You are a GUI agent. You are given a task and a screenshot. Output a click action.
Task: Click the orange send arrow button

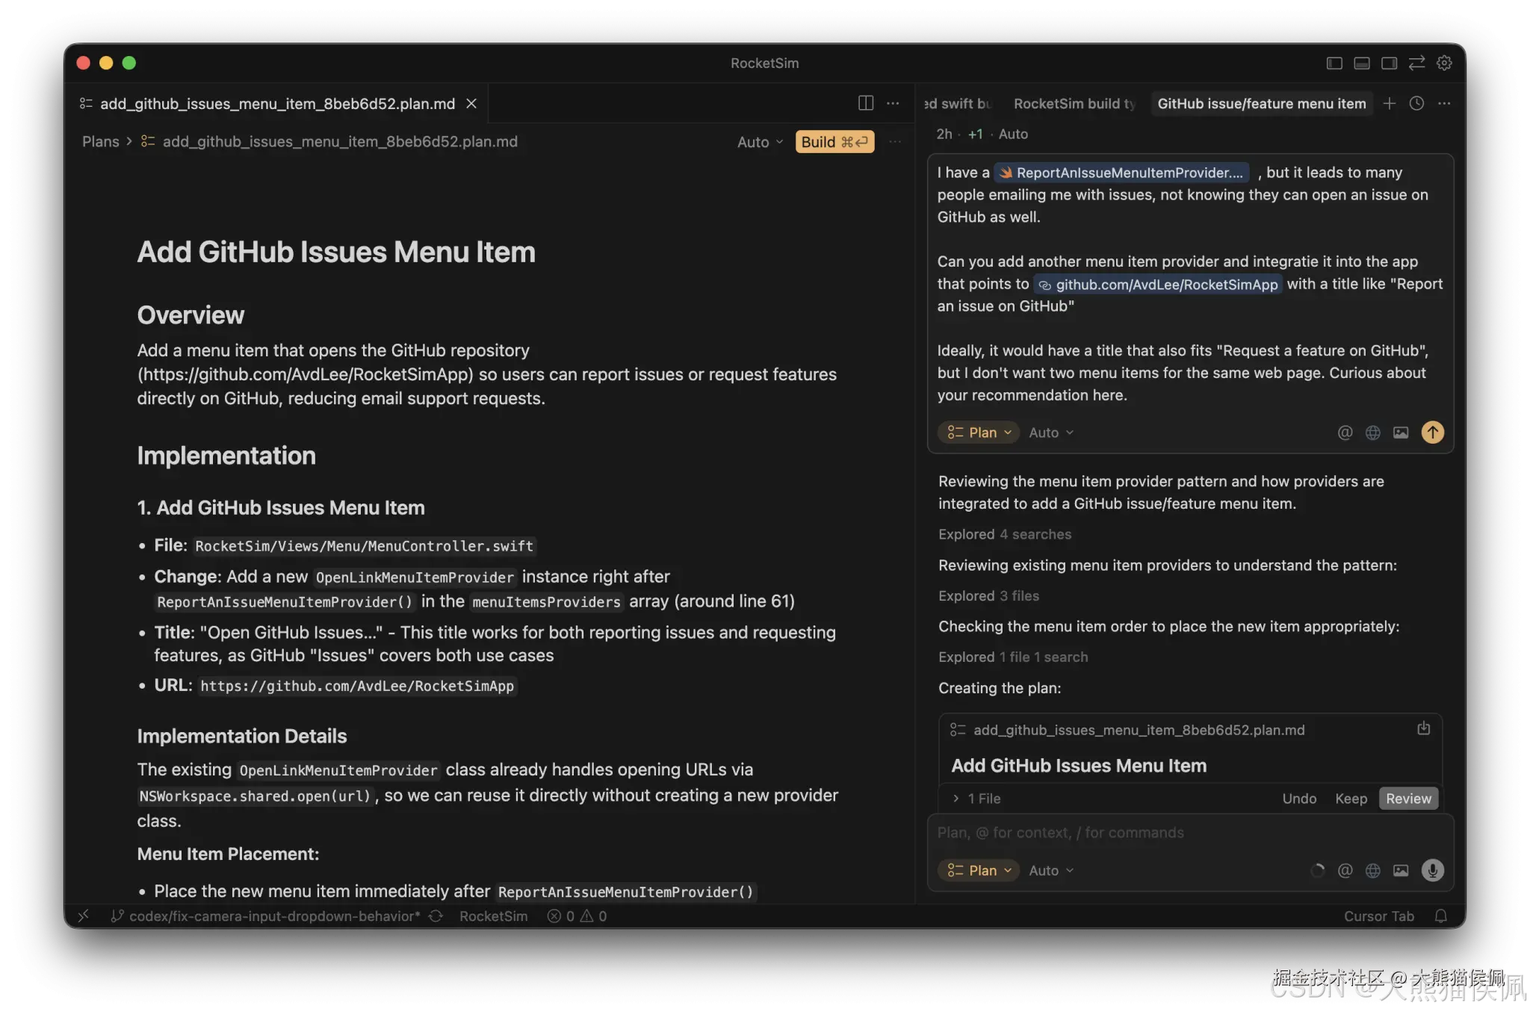click(x=1432, y=433)
